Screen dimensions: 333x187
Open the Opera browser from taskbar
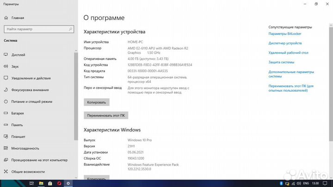pyautogui.click(x=59, y=183)
